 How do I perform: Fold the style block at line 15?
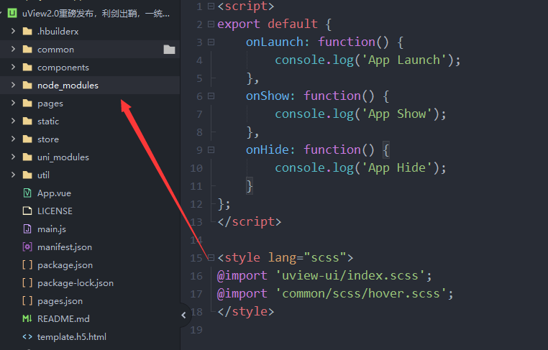click(x=211, y=257)
